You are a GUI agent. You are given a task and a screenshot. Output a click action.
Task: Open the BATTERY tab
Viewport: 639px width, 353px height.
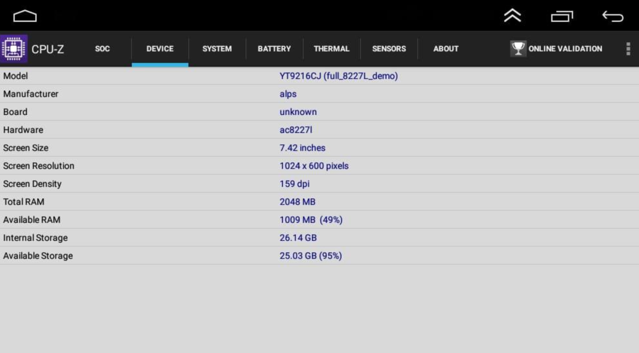[x=274, y=49]
